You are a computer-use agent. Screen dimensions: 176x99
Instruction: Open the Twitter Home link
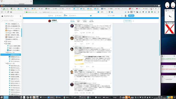pyautogui.click(x=51, y=16)
